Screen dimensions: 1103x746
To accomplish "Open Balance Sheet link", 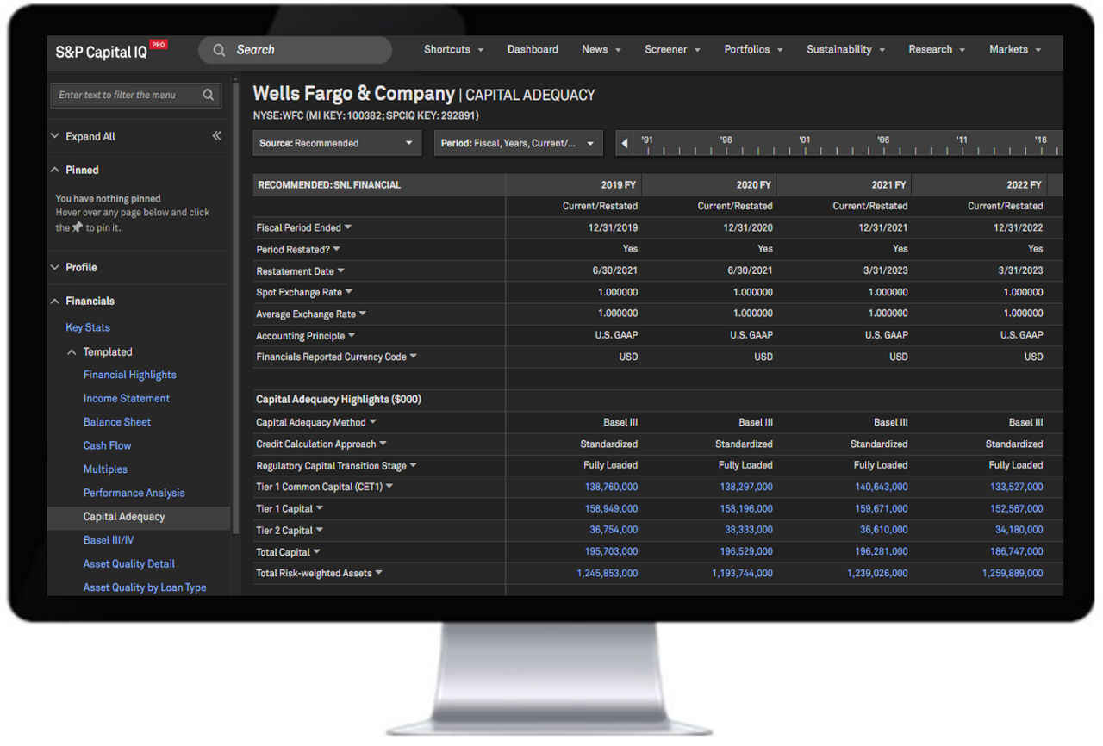I will (117, 422).
